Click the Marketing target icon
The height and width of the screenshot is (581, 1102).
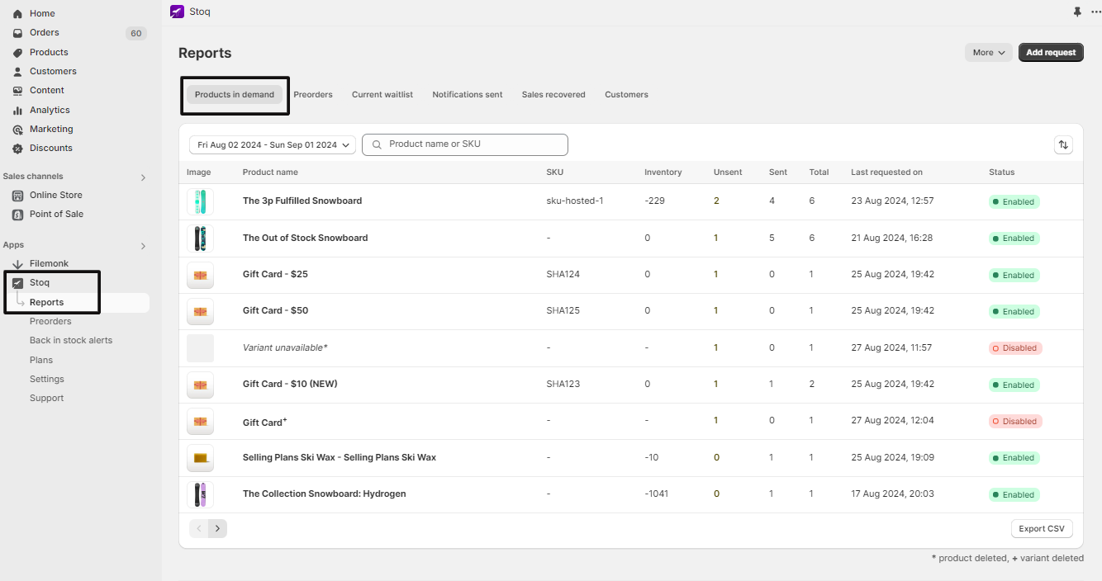point(17,130)
